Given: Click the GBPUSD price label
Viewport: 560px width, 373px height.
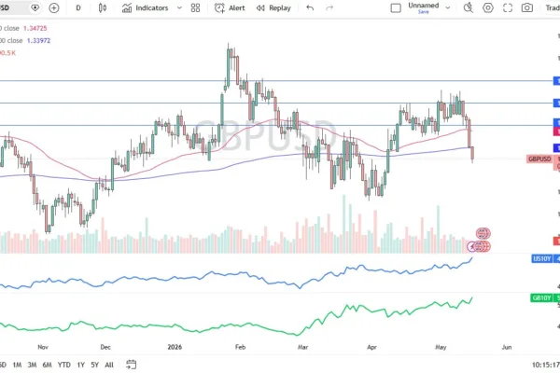Looking at the screenshot, I should (x=539, y=159).
